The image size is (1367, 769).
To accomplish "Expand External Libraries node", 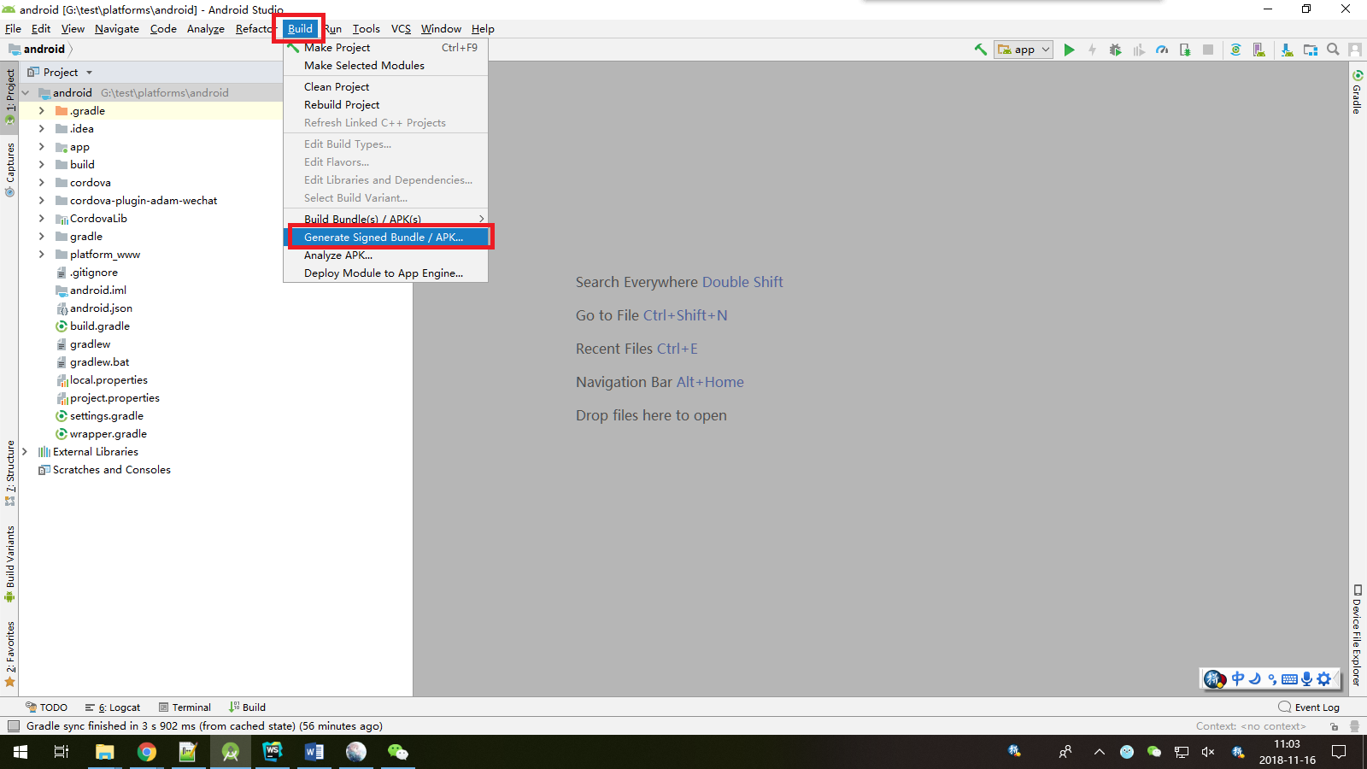I will coord(24,452).
